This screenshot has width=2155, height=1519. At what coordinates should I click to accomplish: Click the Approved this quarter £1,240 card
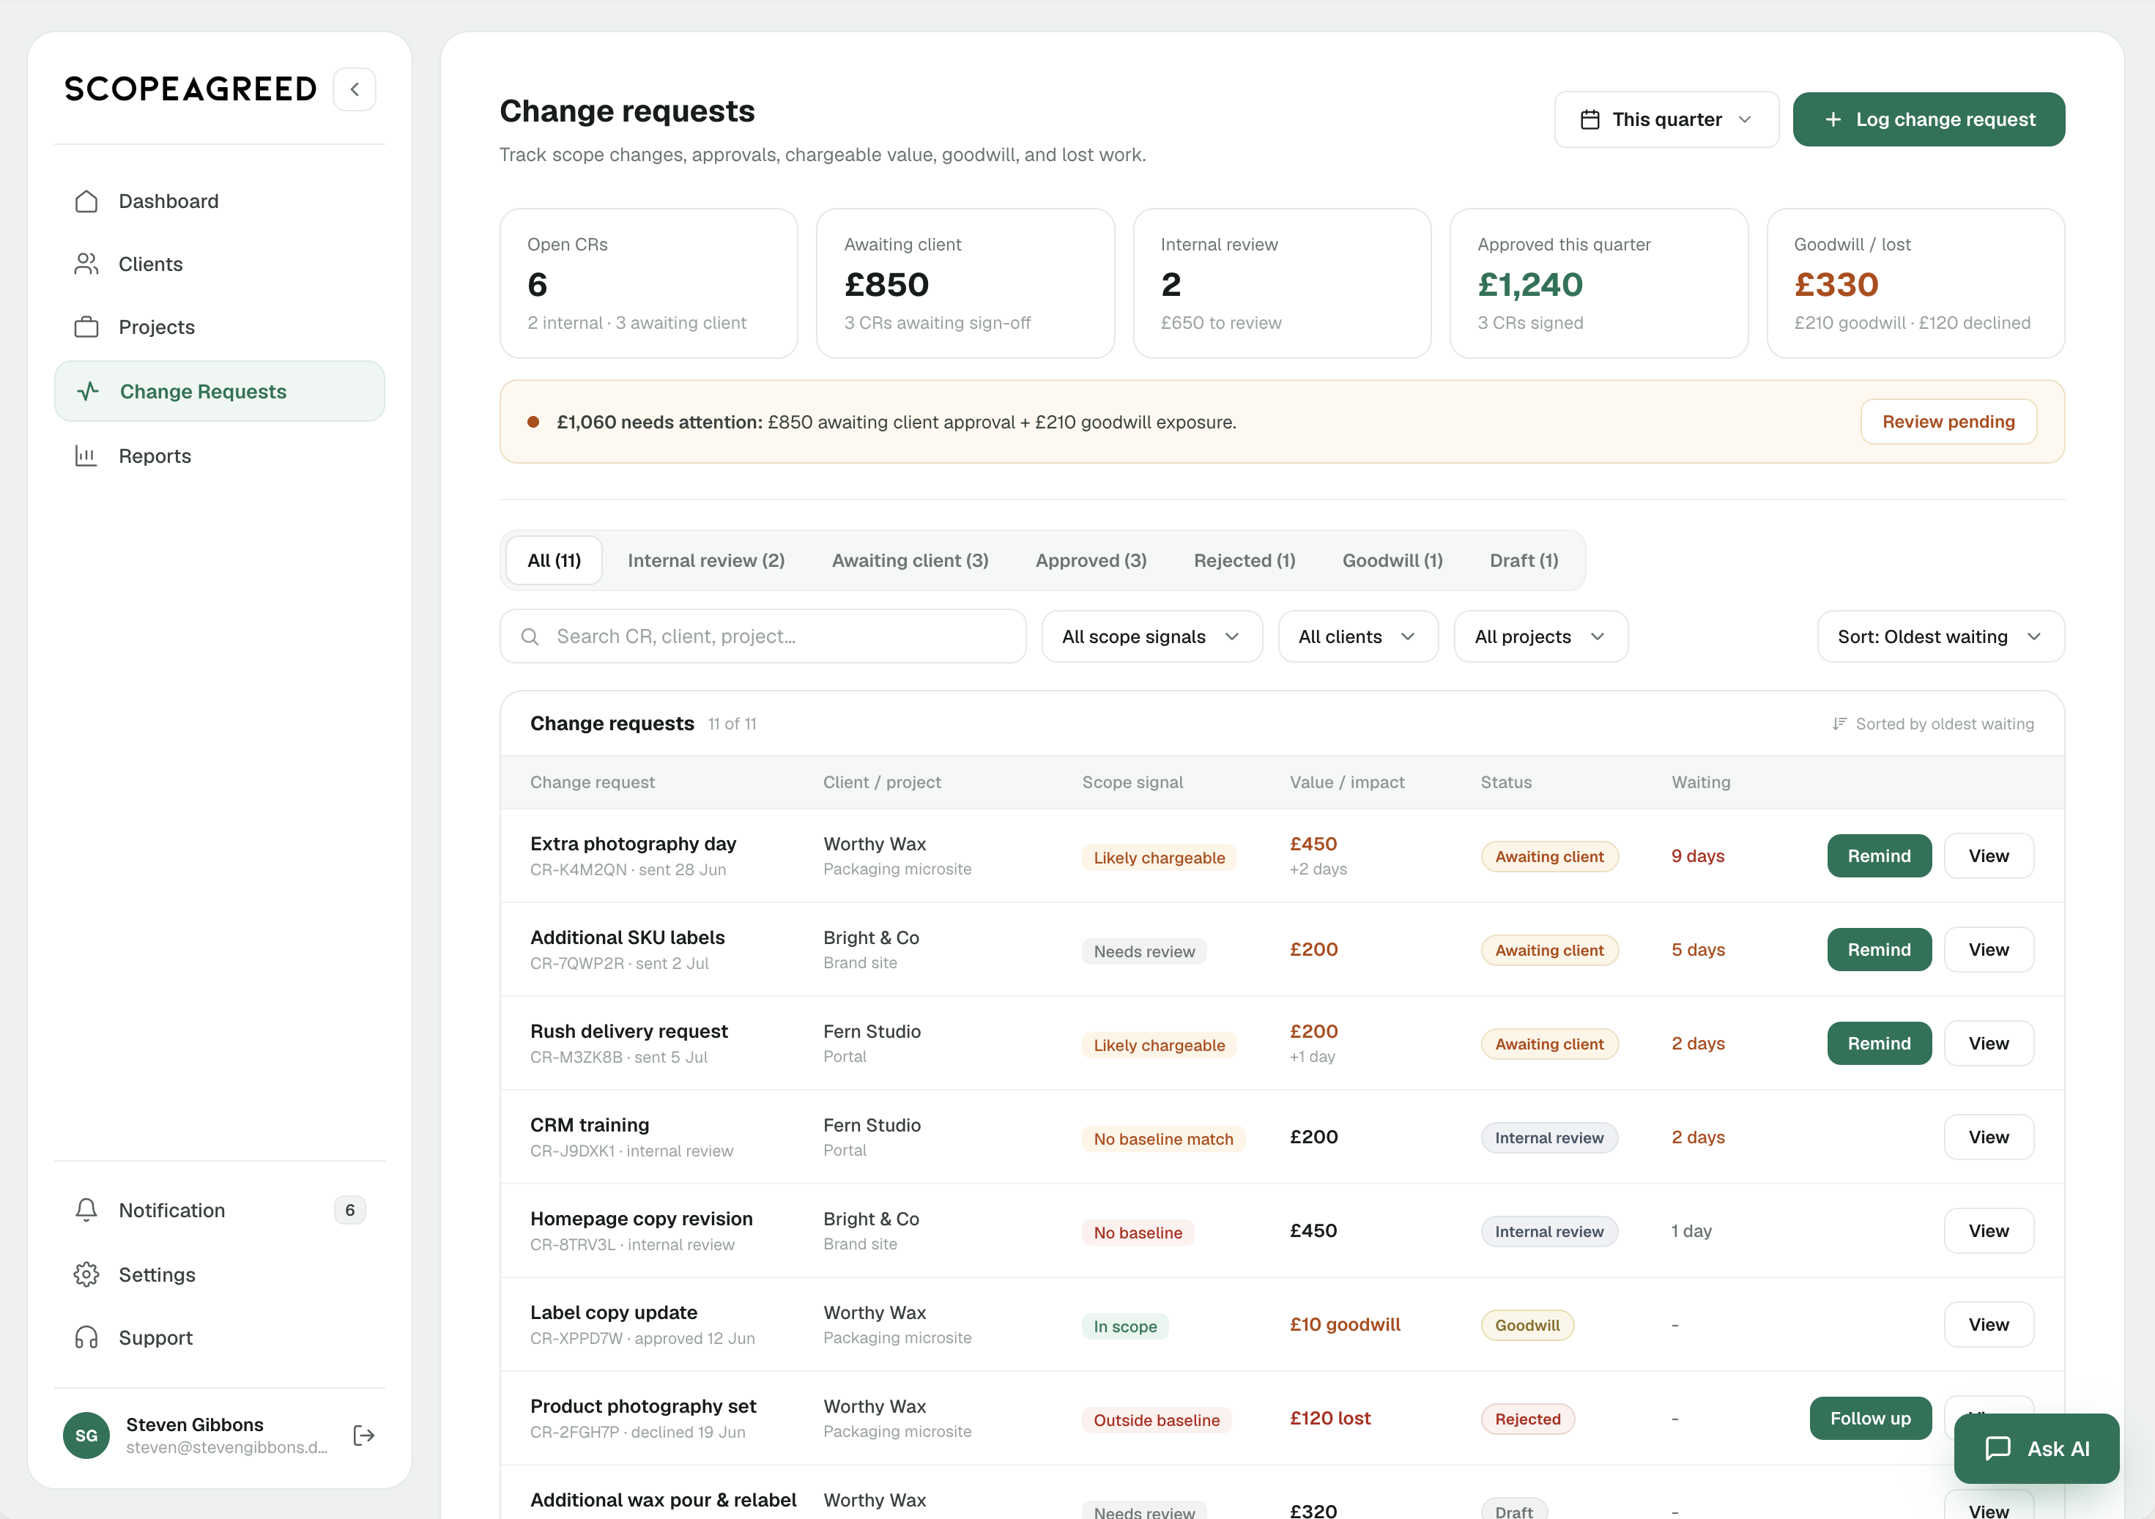[1598, 283]
